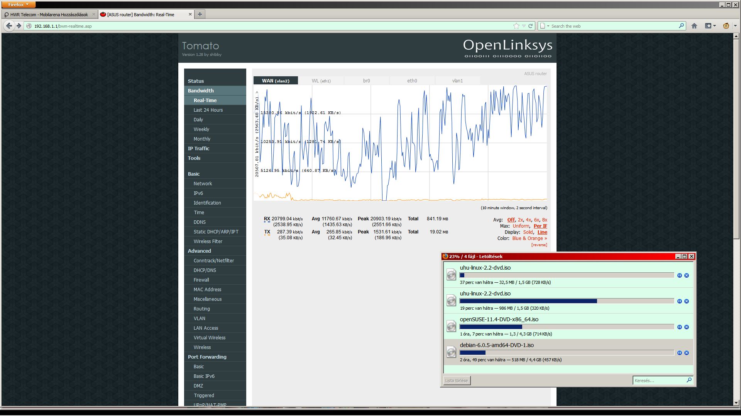
Task: Click the search magnifier in the Keresés box
Action: (x=689, y=380)
